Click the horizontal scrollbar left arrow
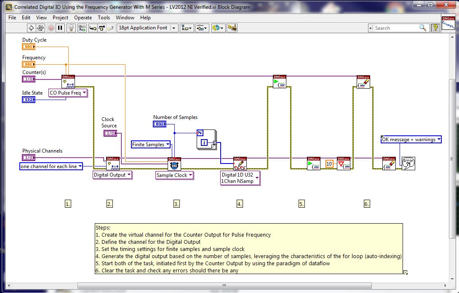This screenshot has width=459, height=293. click(x=9, y=285)
